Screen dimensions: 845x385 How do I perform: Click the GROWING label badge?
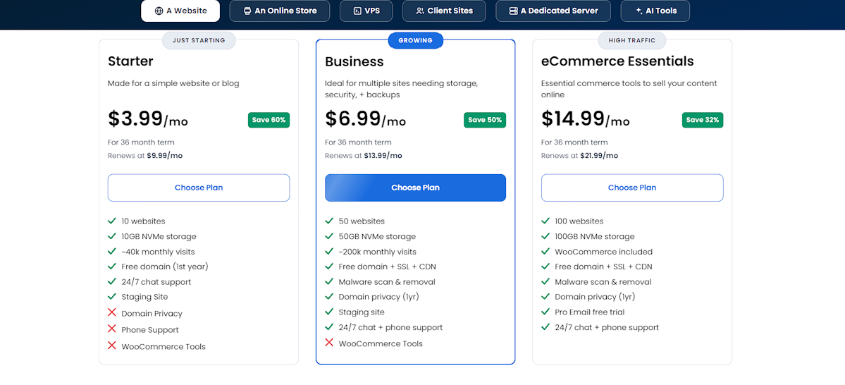(x=416, y=40)
